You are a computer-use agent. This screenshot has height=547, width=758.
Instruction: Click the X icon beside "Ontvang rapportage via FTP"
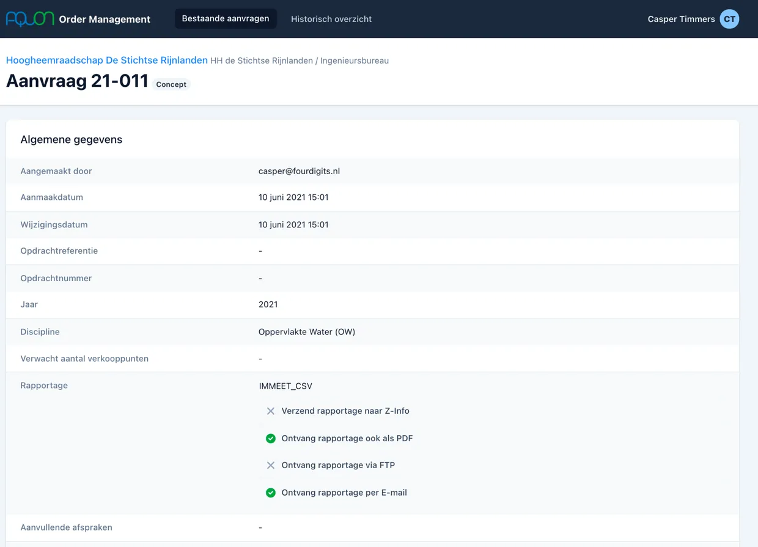[x=271, y=465]
